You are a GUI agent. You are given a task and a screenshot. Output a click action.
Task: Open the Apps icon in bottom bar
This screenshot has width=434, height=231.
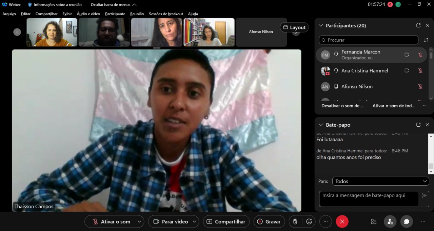point(374,222)
